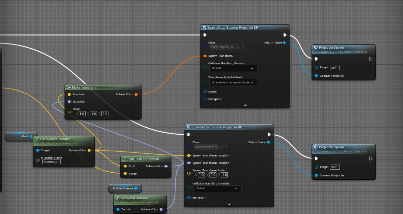Screen dimensions: 403x214
Task: Click the browse-to-asset magnifier in upper SpawnActor node
Action: pyautogui.click(x=243, y=47)
